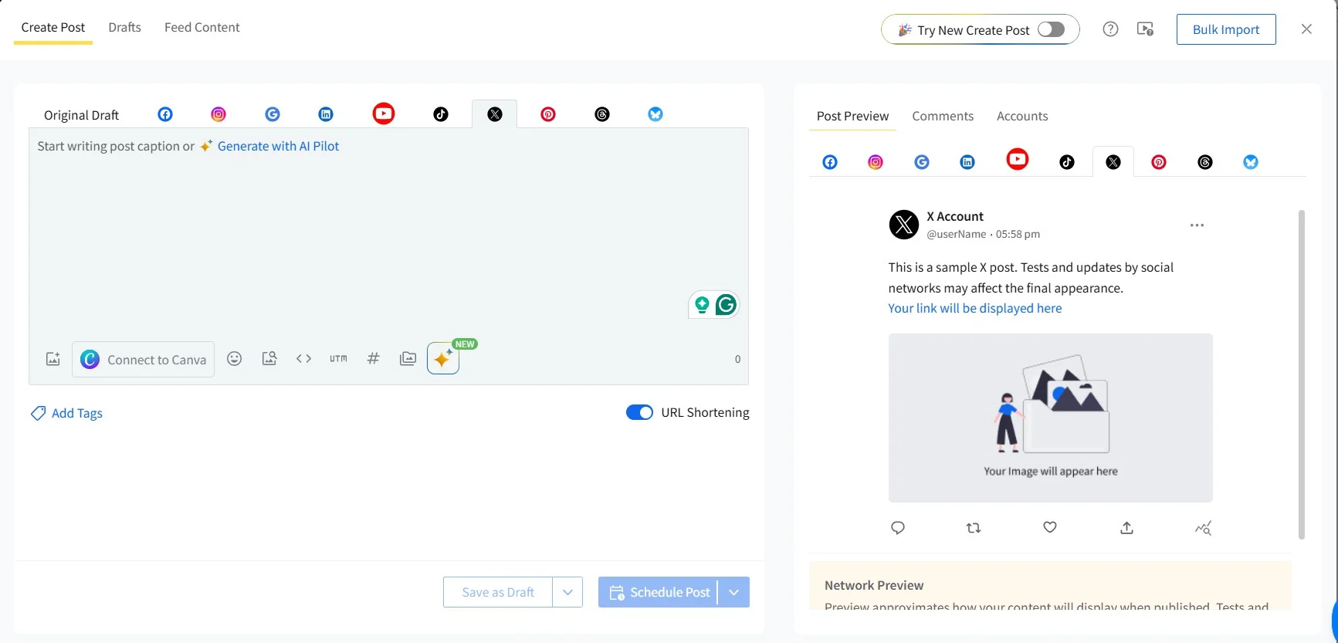Click the share upload icon in preview
The width and height of the screenshot is (1338, 643).
[x=1127, y=528]
